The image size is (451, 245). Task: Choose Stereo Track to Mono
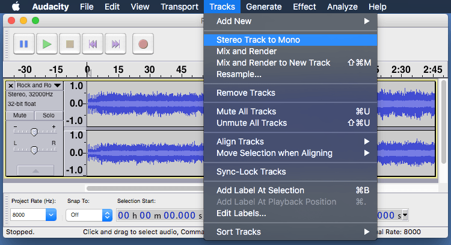[x=290, y=40]
